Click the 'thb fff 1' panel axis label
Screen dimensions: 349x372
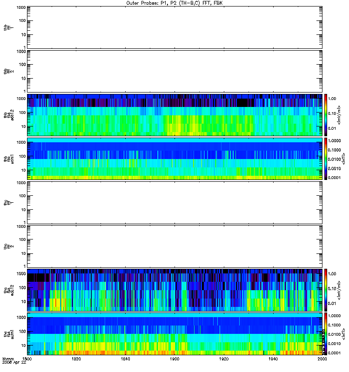point(8,27)
